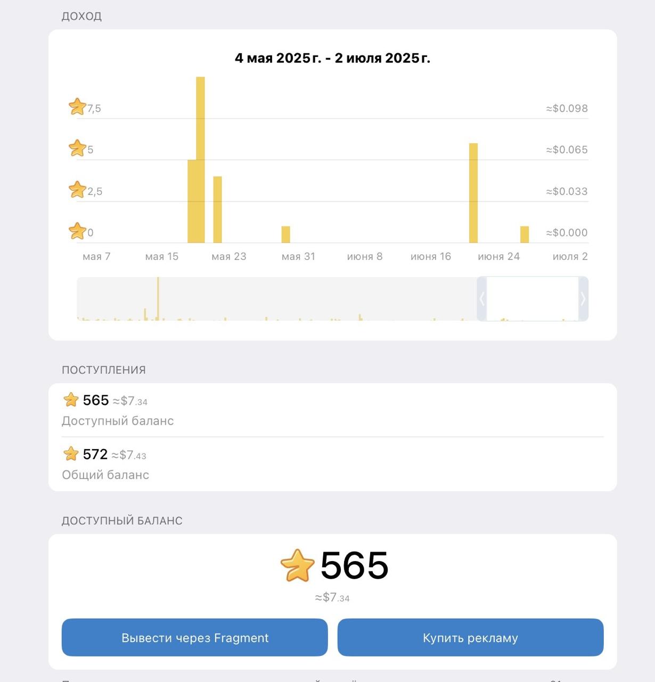This screenshot has height=682, width=655.
Task: Click the tallest yellow bar in the income chart
Action: tap(200, 160)
